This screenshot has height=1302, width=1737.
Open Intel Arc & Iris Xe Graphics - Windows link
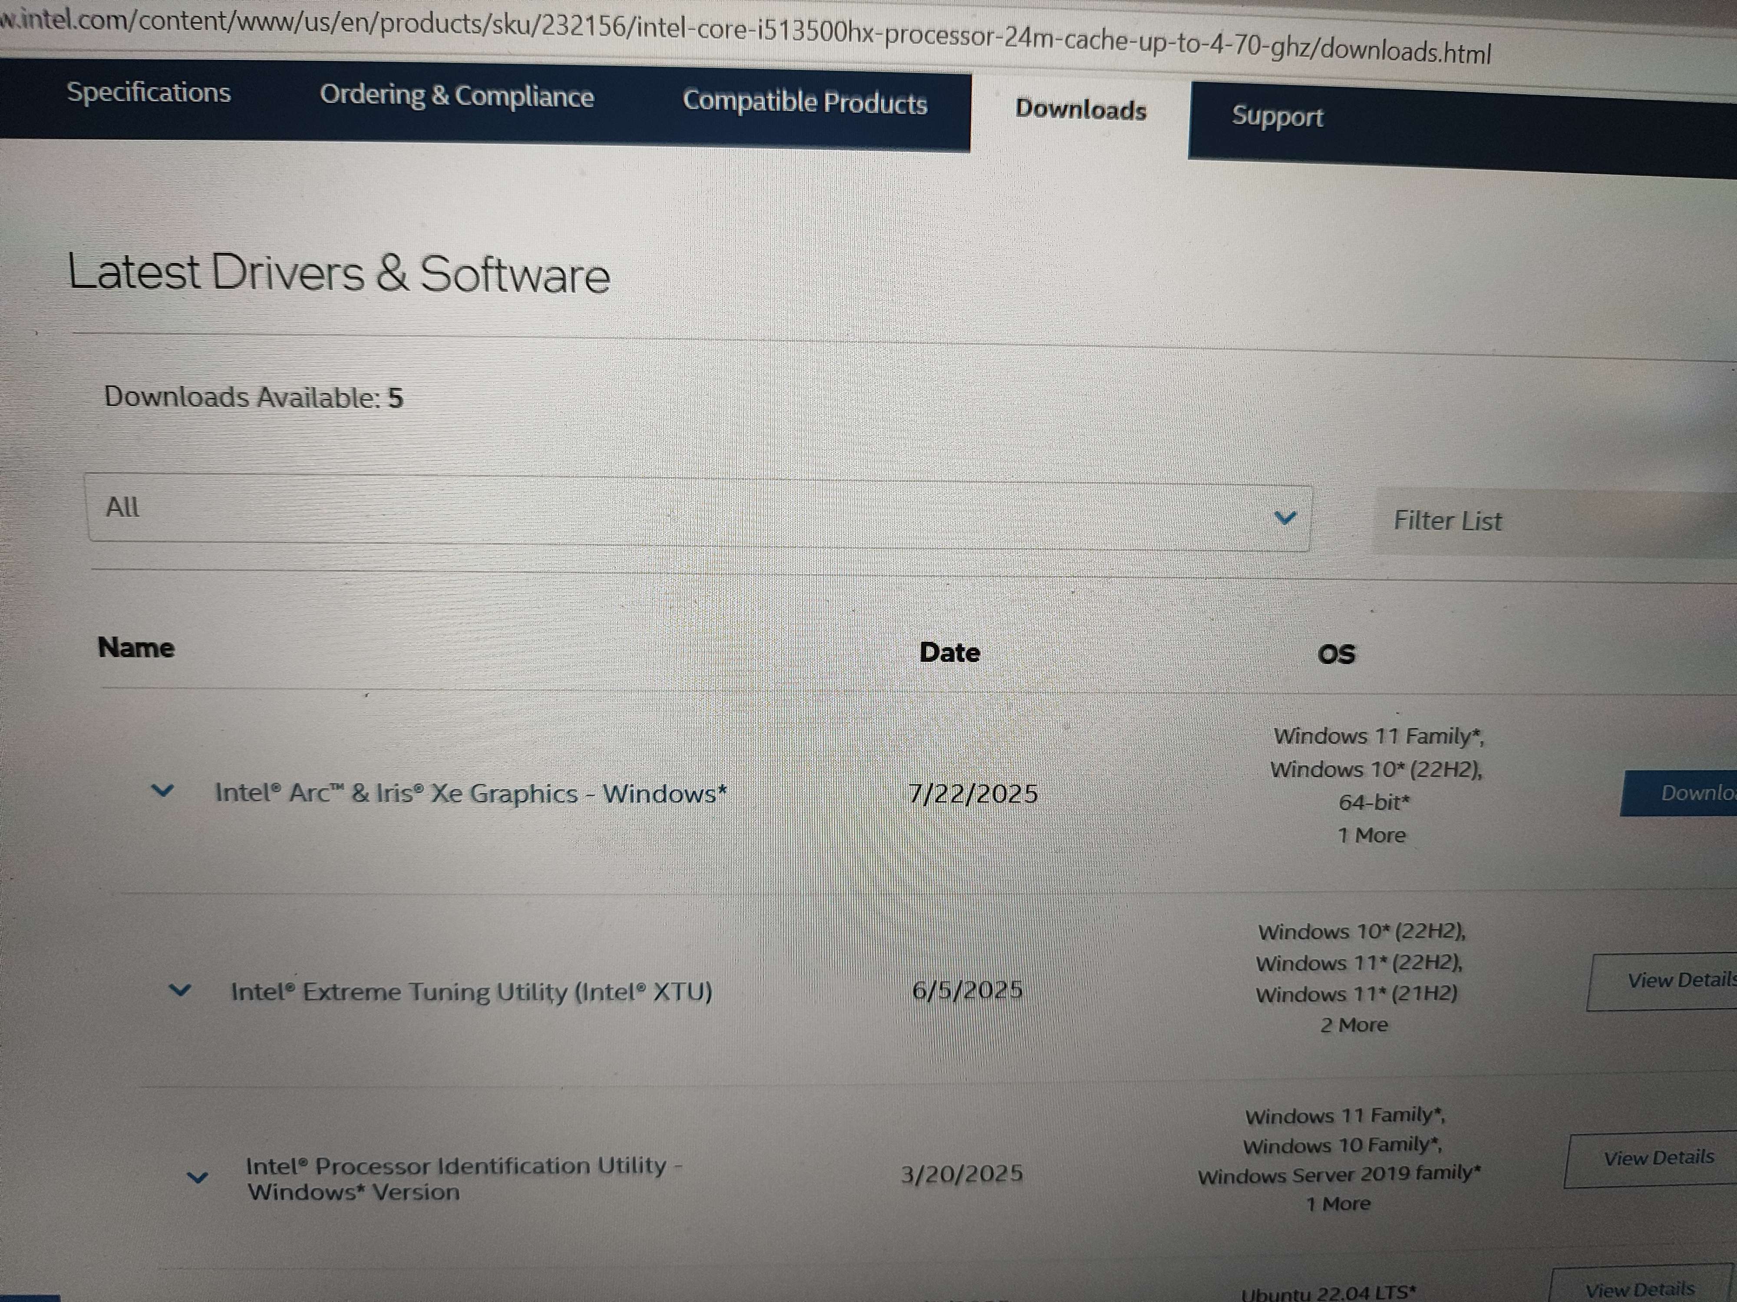(x=470, y=793)
